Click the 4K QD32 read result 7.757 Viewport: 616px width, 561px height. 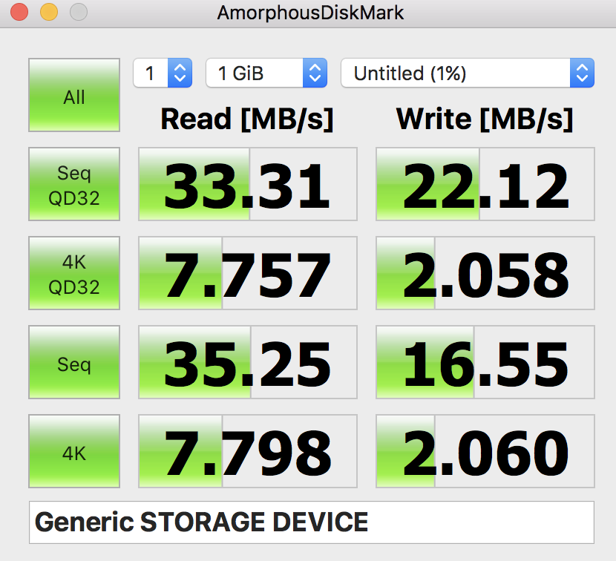point(248,273)
